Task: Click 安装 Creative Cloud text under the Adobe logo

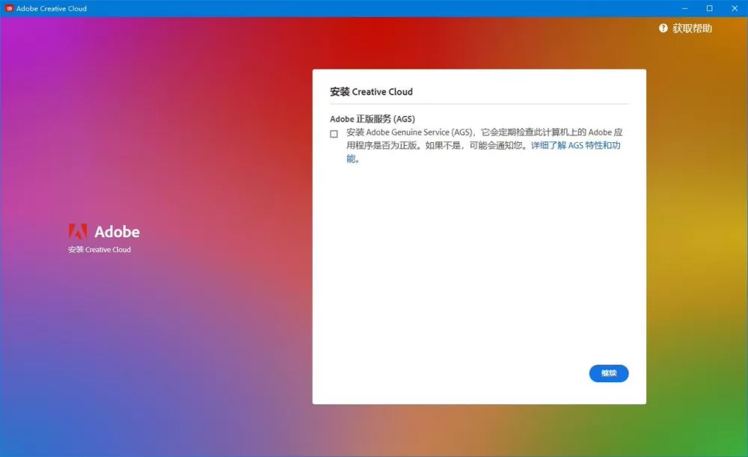Action: (x=99, y=250)
